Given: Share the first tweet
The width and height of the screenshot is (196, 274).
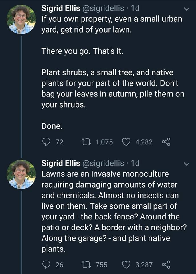Looking at the screenshot, I should pos(166,142).
